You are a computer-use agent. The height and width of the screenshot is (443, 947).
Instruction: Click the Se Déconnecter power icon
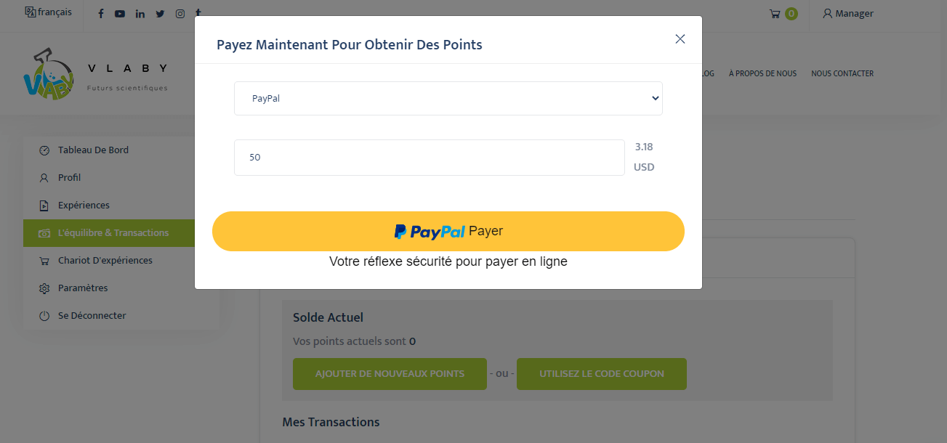(42, 315)
